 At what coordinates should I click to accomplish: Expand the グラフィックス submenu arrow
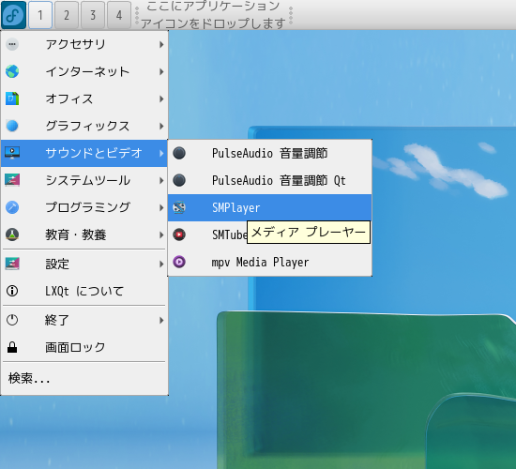coord(161,126)
